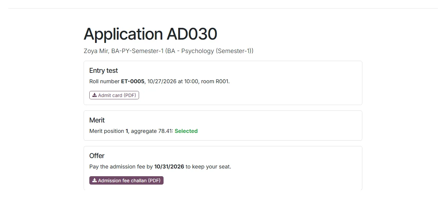The width and height of the screenshot is (446, 198).
Task: Click the green Selected status
Action: click(x=186, y=131)
